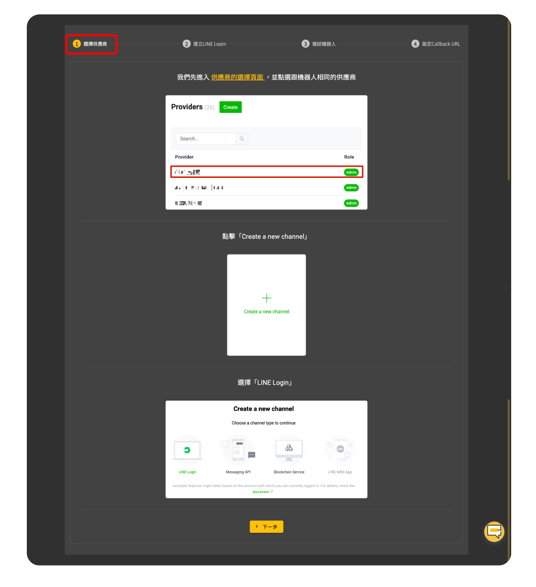The width and height of the screenshot is (536, 587).
Task: Click the LINE Login label text
Action: click(x=187, y=472)
